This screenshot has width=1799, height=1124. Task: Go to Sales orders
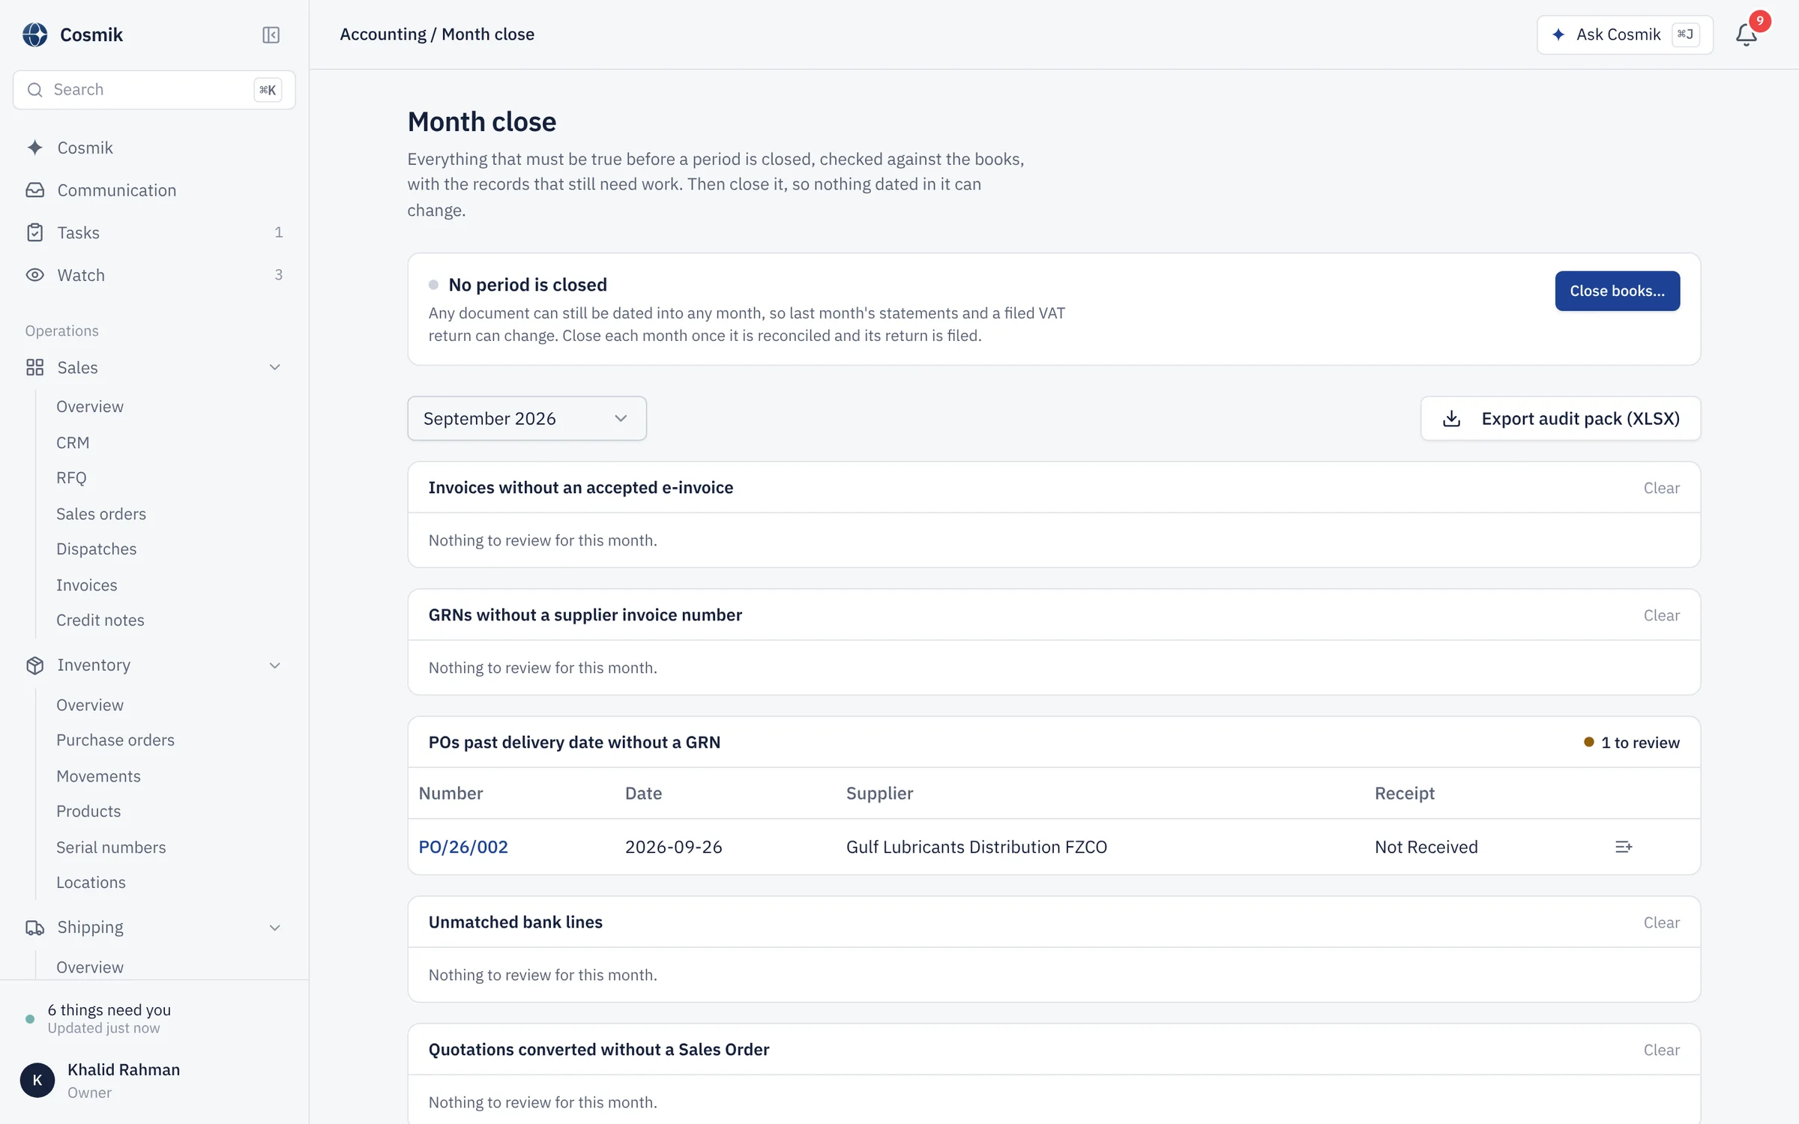click(101, 513)
